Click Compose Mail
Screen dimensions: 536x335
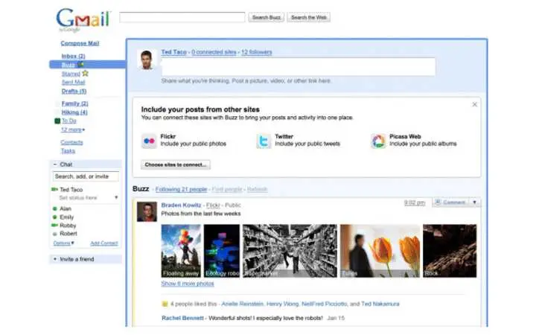(x=80, y=43)
